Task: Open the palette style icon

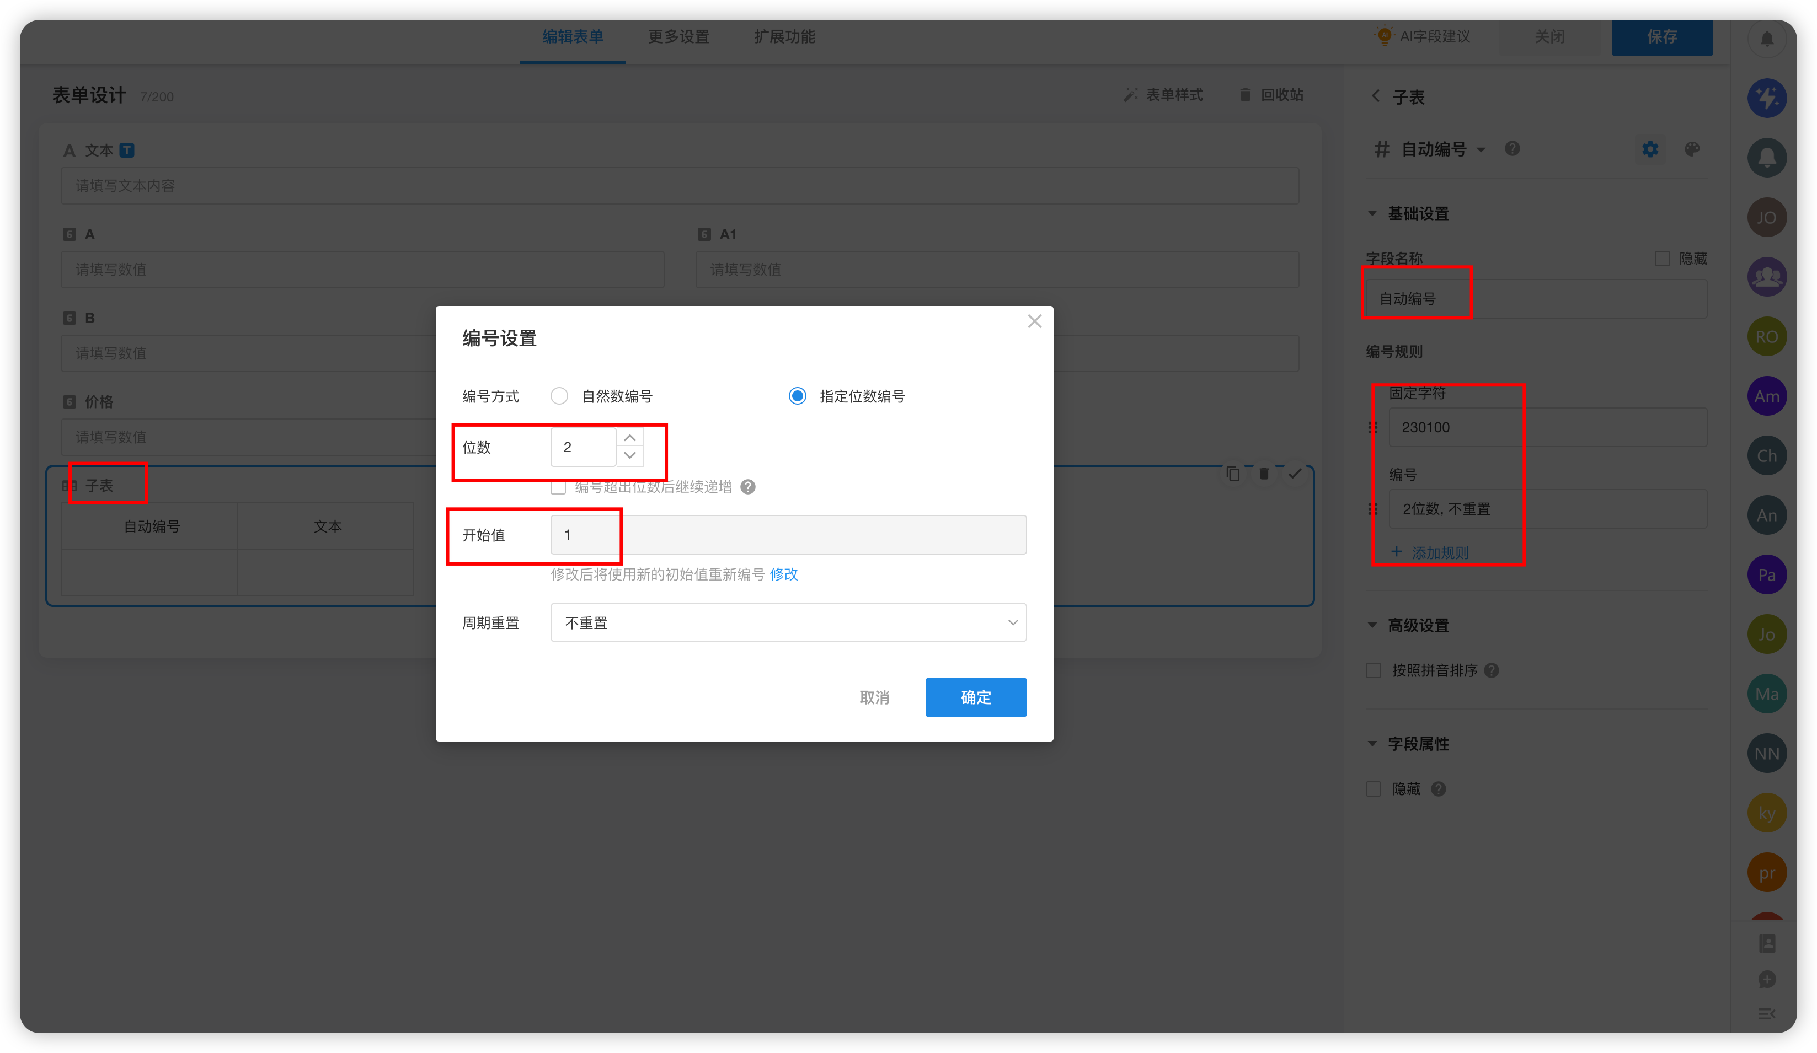Action: click(1692, 149)
